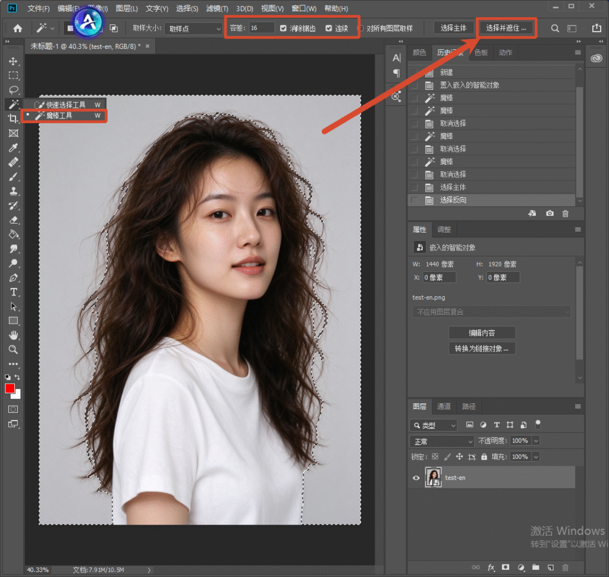609x577 pixels.
Task: Select the Rectangular Marquee tool
Action: [13, 76]
